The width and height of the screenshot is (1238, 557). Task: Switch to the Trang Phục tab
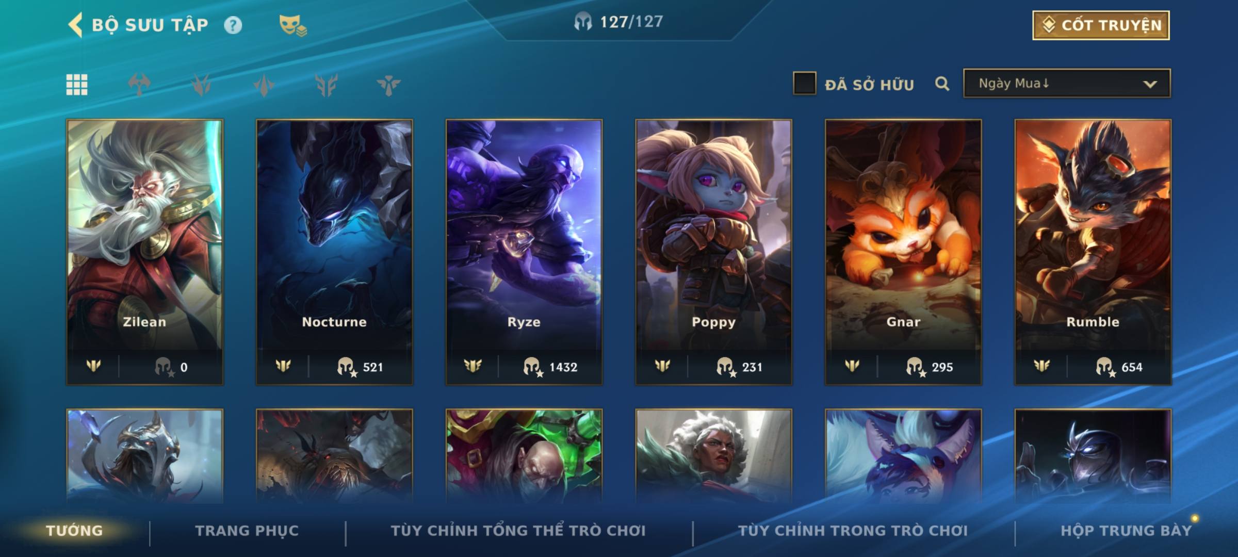[247, 531]
